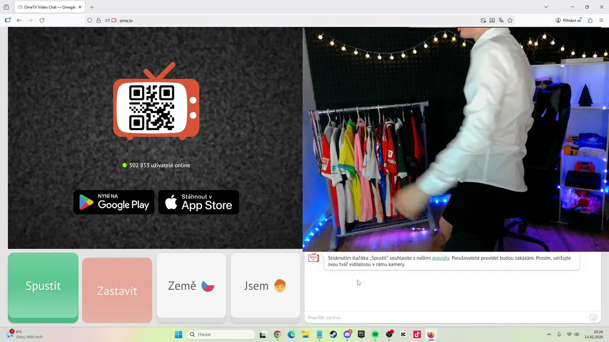Screen dimensions: 609x342
Task: Click the green Spustit start button
Action: point(43,286)
